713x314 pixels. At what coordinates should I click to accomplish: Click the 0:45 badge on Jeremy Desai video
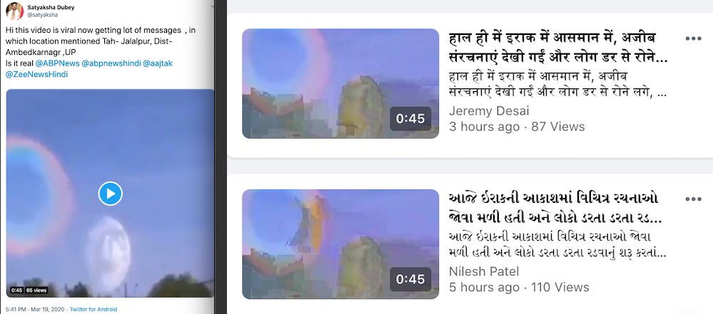(410, 118)
